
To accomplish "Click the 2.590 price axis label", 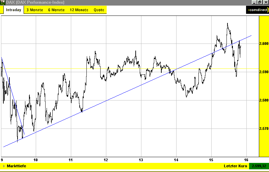I will pos(264,72).
